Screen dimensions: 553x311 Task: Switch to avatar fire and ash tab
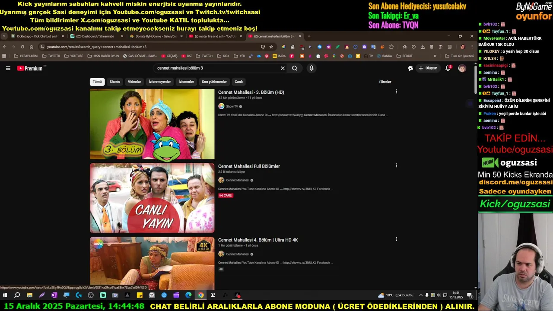(216, 36)
